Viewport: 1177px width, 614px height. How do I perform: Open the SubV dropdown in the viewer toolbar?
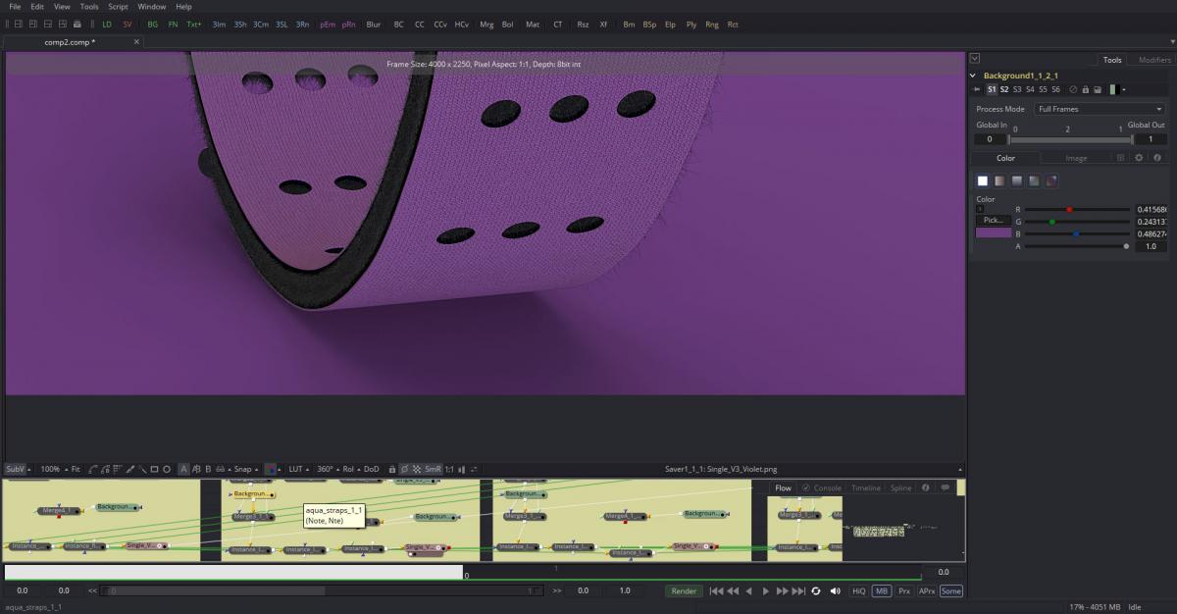point(18,470)
